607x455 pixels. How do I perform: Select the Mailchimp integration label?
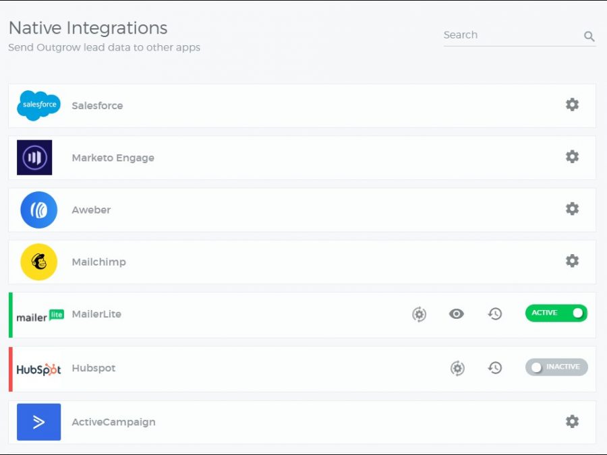coord(98,262)
